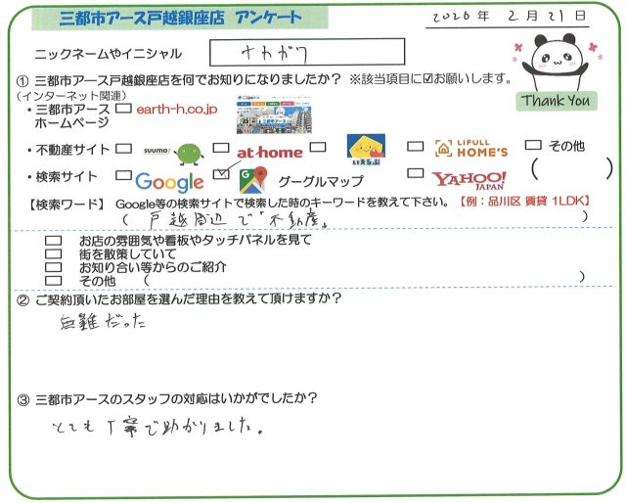Viewport: 626px width, 503px height.
Task: Check お店の雰囲気や看板やタッチパネルを見て box
Action: coord(54,241)
